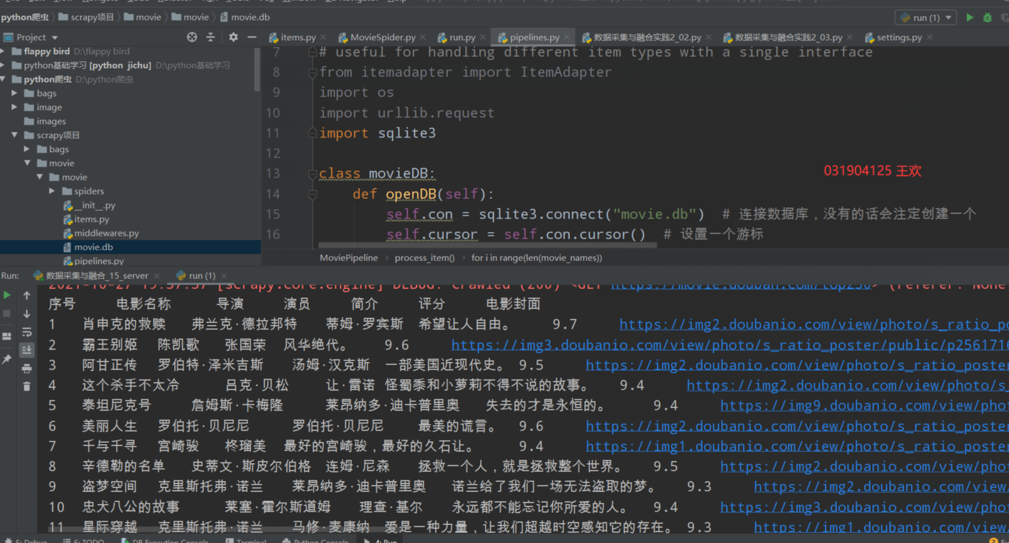The width and height of the screenshot is (1009, 543).
Task: Close the MovieSpider.py editor tab
Action: [x=423, y=38]
